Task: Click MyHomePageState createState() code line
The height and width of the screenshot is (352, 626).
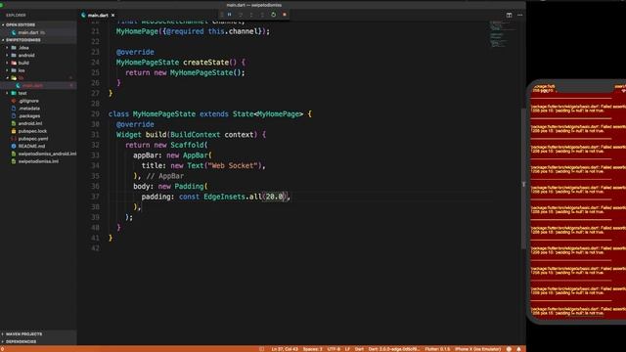Action: point(180,63)
